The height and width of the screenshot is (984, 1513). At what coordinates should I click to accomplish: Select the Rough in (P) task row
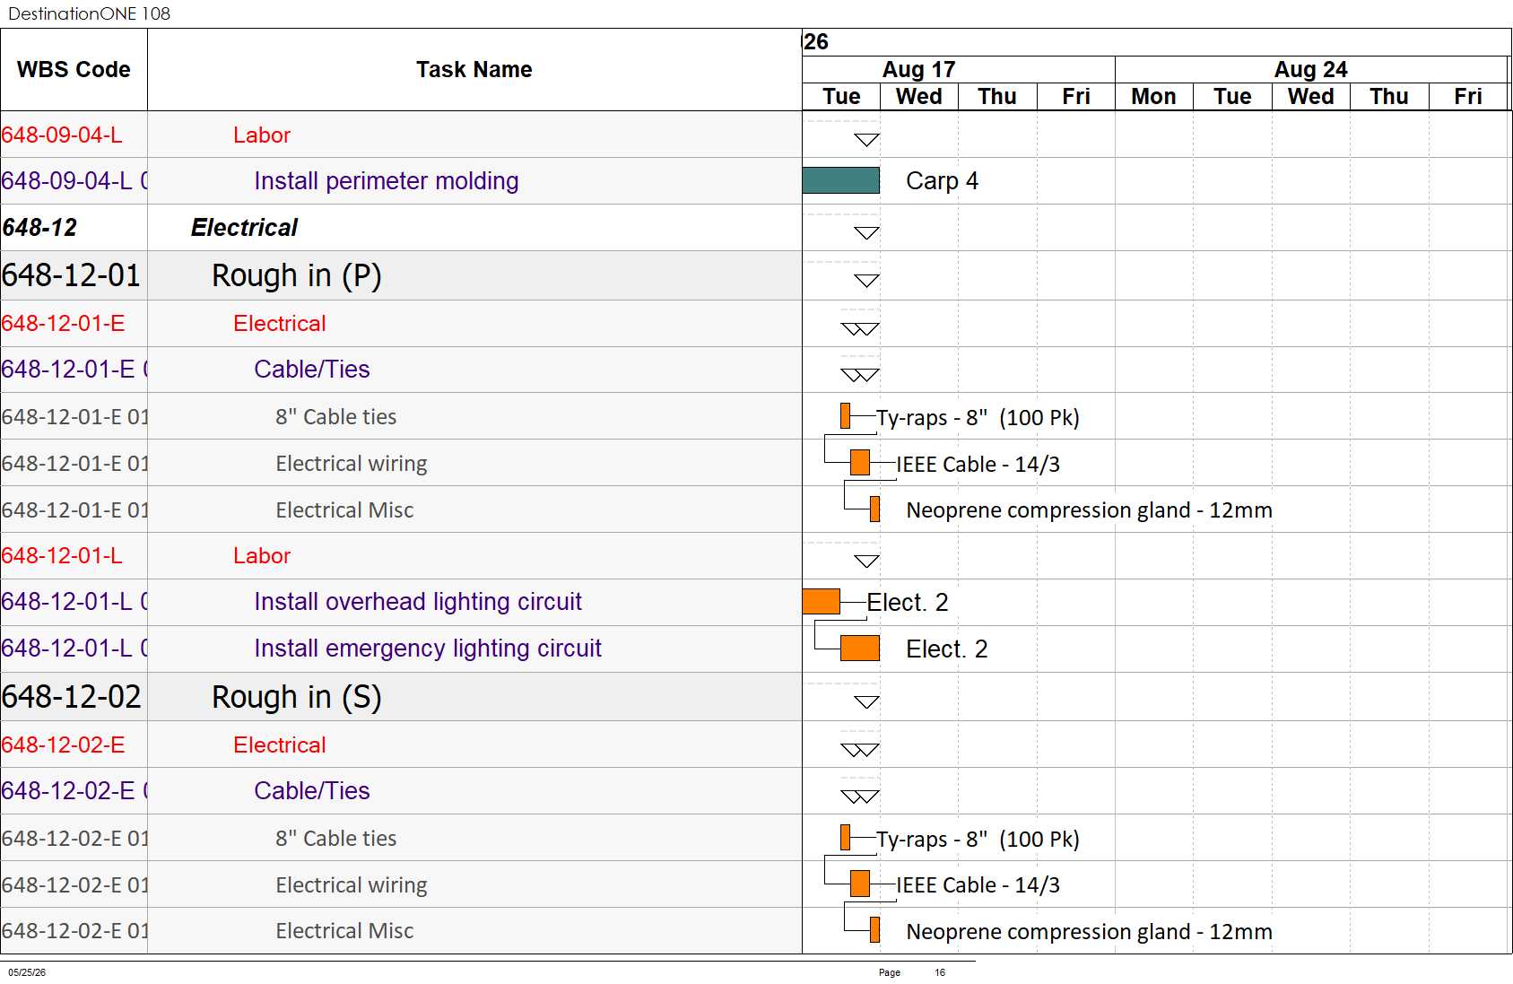pos(401,275)
